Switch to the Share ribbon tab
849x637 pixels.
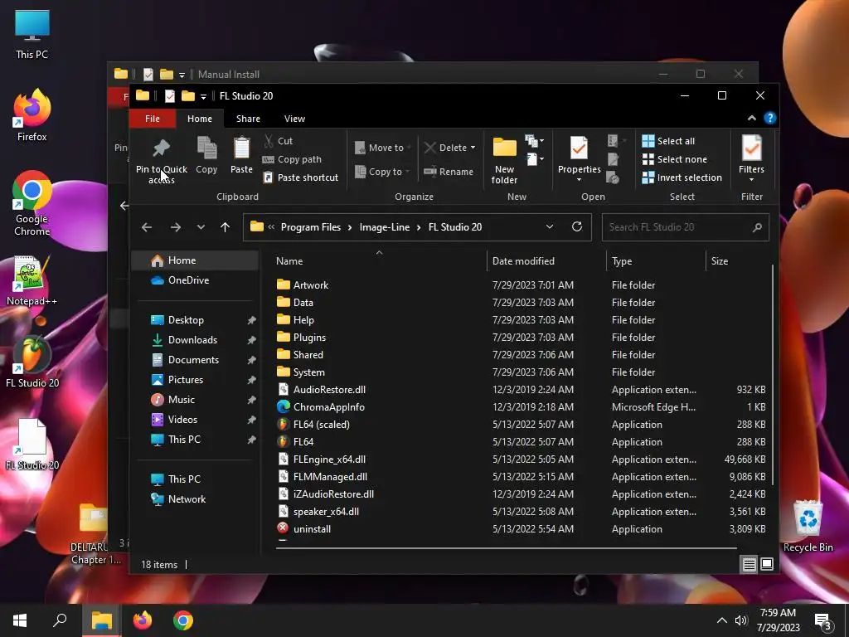(248, 119)
